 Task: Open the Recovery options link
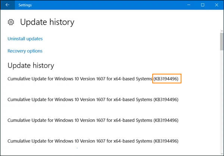point(25,51)
